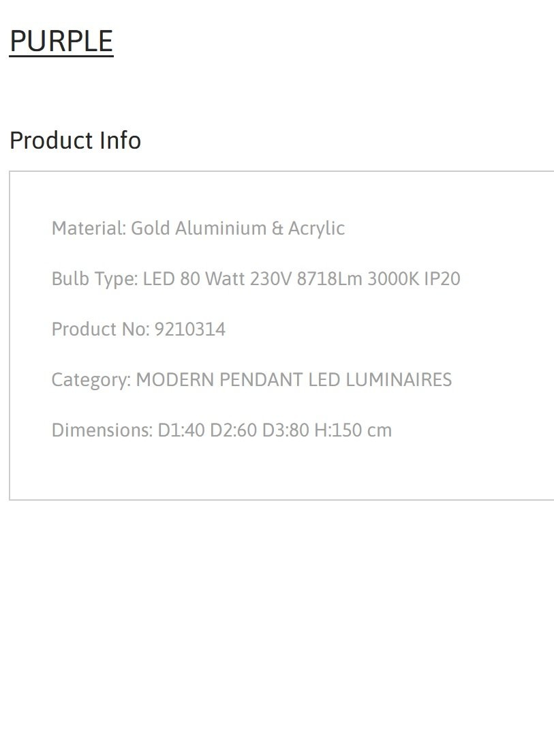The height and width of the screenshot is (751, 554).
Task: Click the word LUMINAIRES in category
Action: point(399,380)
